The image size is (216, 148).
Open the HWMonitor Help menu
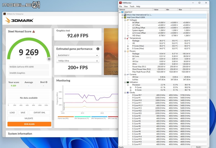pyautogui.click(x=138, y=6)
